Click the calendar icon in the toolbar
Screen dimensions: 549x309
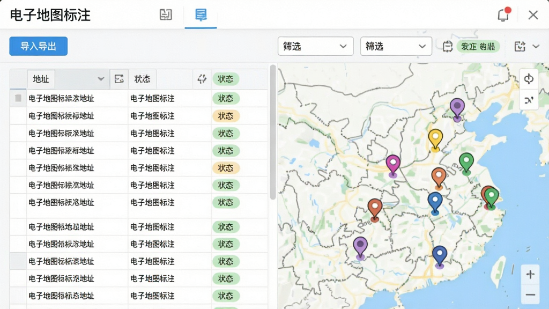(447, 47)
